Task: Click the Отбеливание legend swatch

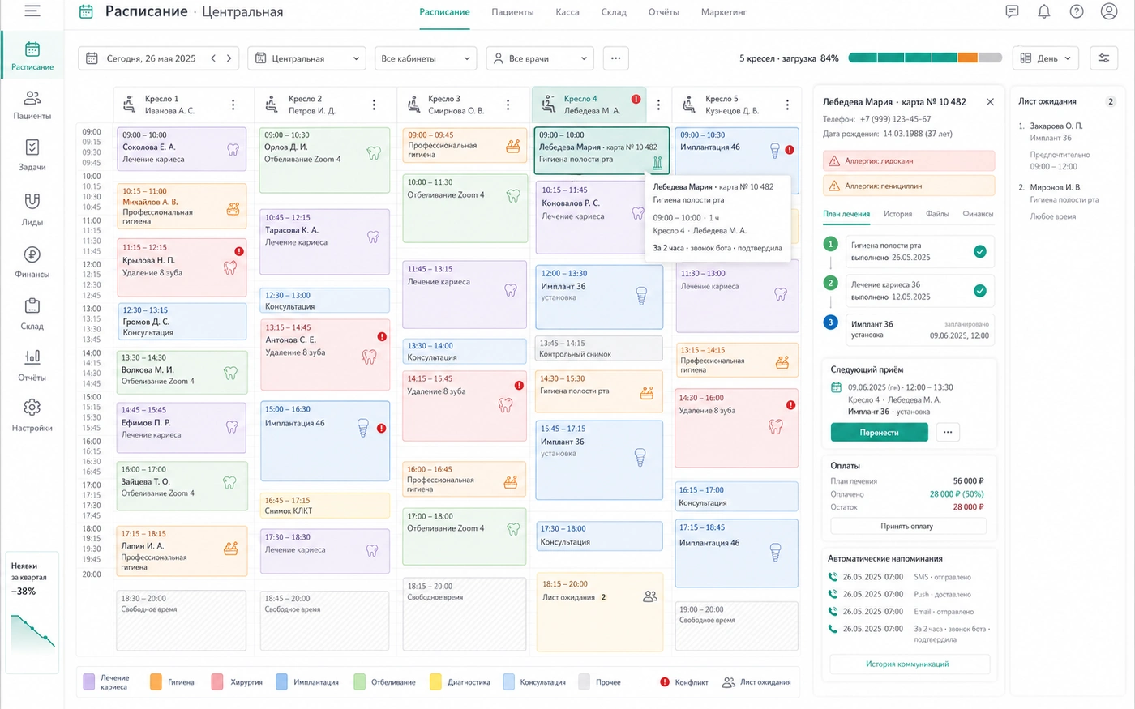Action: click(359, 681)
